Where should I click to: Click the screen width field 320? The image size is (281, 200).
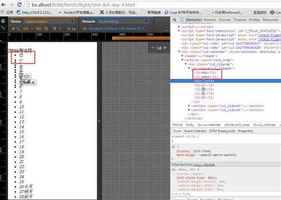[x=26, y=29]
